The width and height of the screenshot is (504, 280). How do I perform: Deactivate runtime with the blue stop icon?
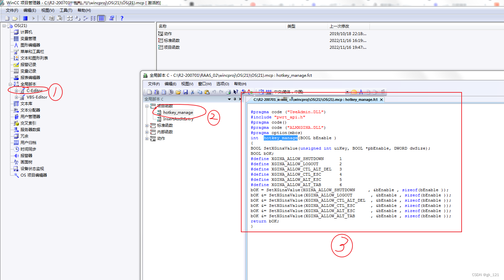25,18
